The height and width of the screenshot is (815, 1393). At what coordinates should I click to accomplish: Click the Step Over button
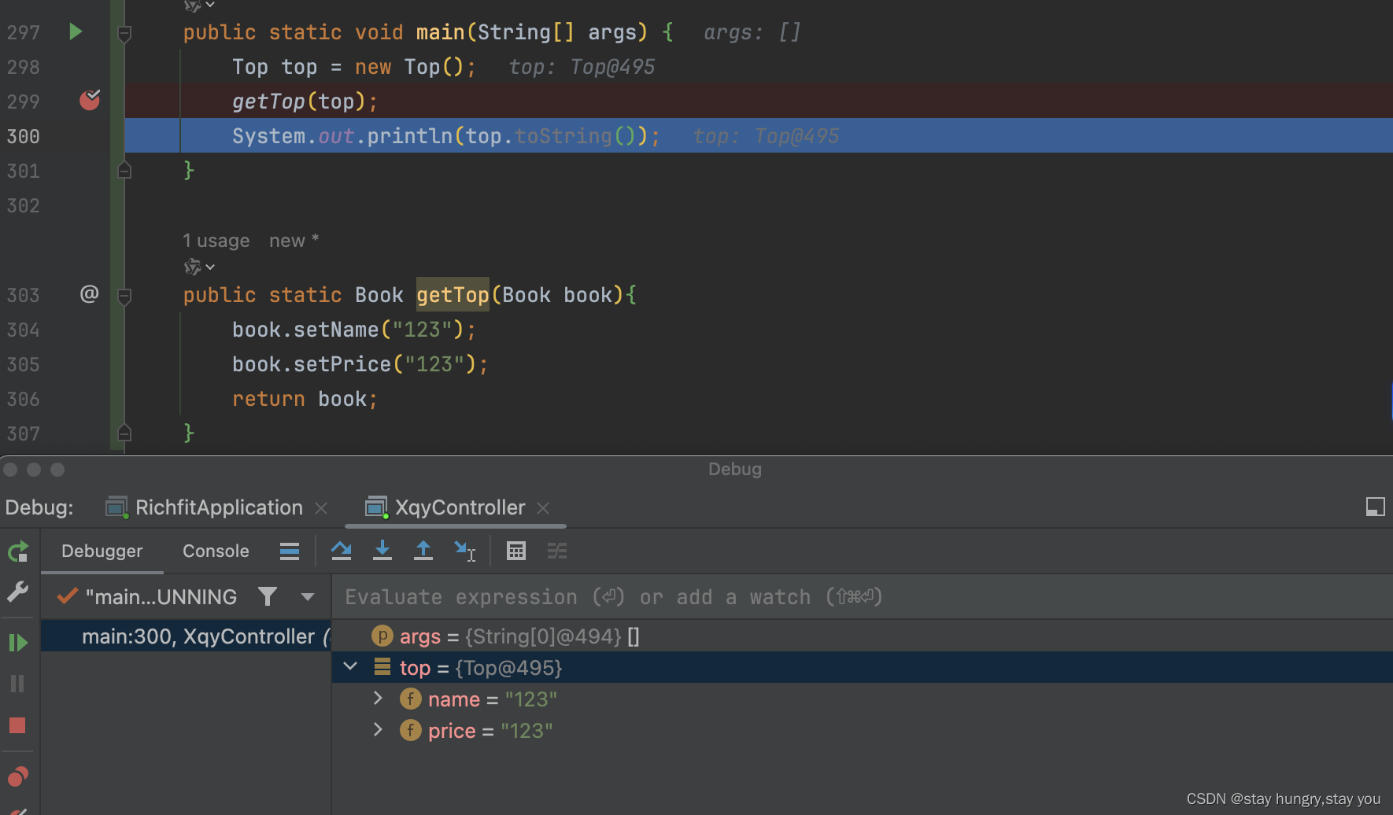pyautogui.click(x=342, y=551)
